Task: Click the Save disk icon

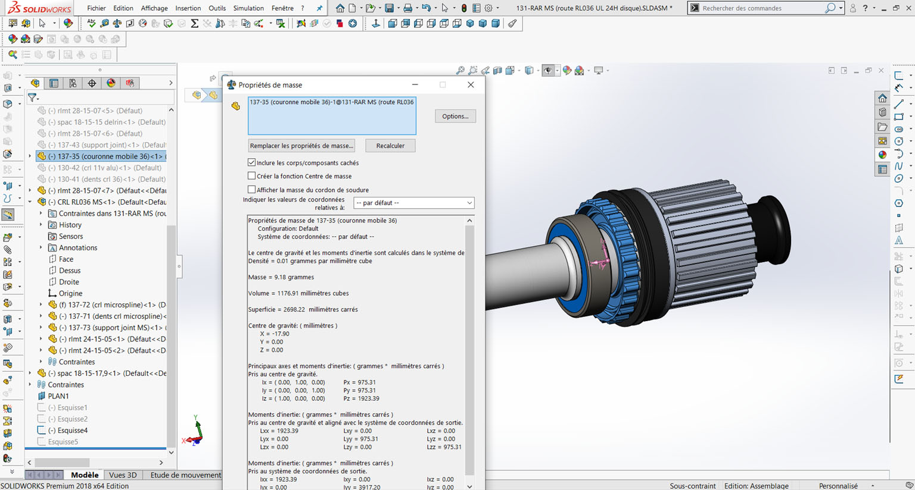Action: 389,8
